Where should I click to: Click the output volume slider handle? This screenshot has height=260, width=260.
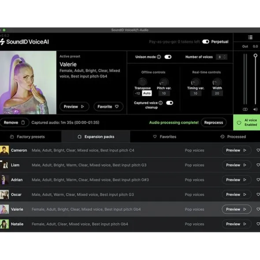pyautogui.click(x=255, y=55)
